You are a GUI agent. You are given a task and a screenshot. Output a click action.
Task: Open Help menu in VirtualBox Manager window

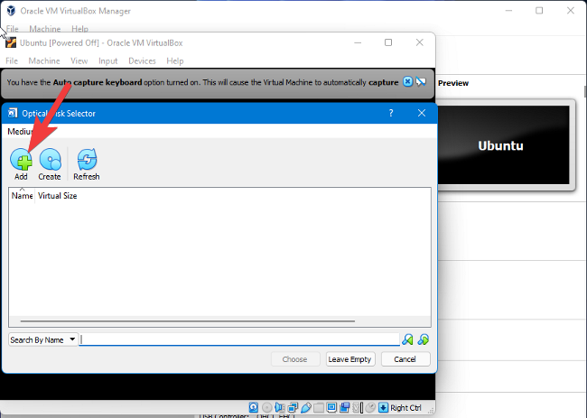[79, 29]
